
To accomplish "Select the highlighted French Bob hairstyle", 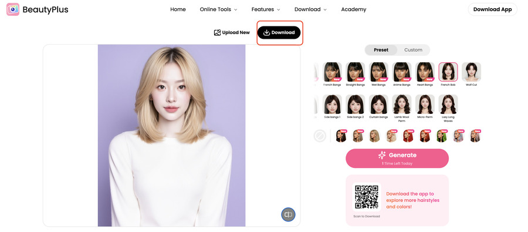I will click(x=448, y=72).
